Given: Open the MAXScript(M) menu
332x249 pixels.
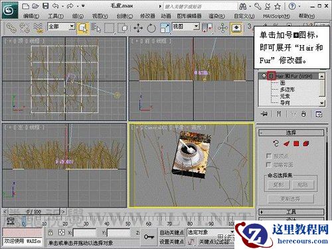Looking at the screenshot, I should 276,16.
